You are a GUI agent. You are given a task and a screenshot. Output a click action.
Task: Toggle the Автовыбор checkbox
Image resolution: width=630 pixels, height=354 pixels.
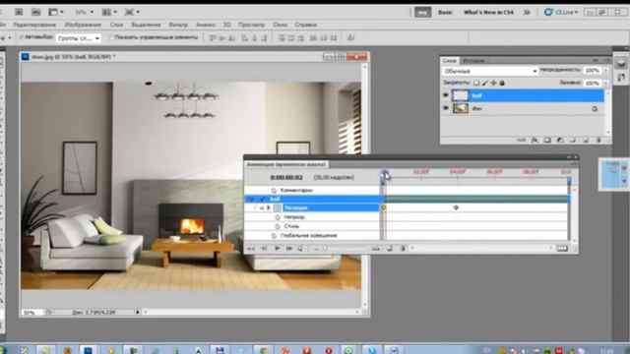pos(21,37)
